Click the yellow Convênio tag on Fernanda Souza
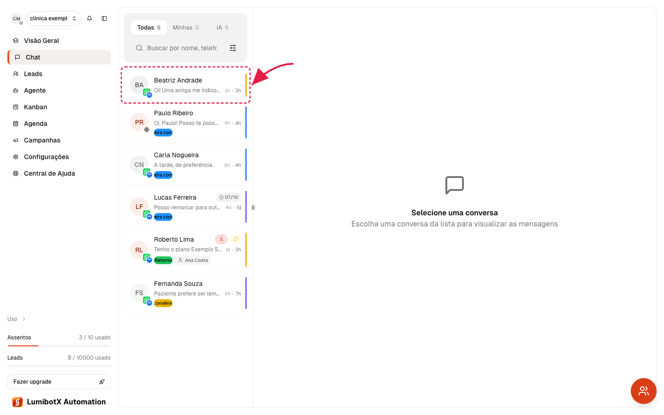 pyautogui.click(x=163, y=303)
